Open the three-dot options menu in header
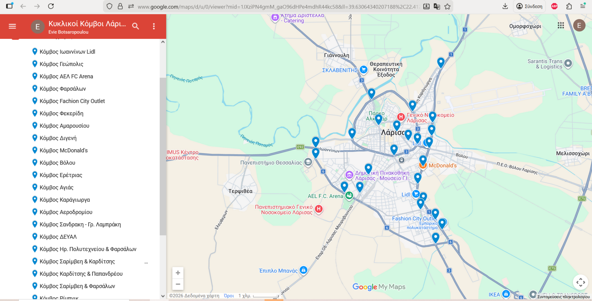Viewport: 592px width, 301px height. 154,26
